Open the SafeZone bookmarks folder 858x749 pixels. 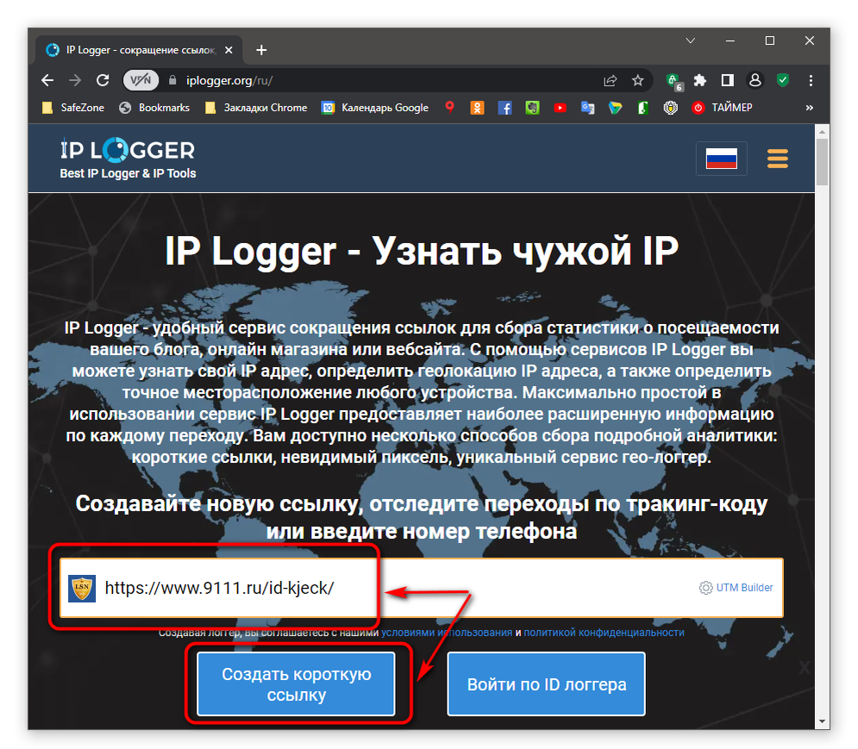point(73,108)
